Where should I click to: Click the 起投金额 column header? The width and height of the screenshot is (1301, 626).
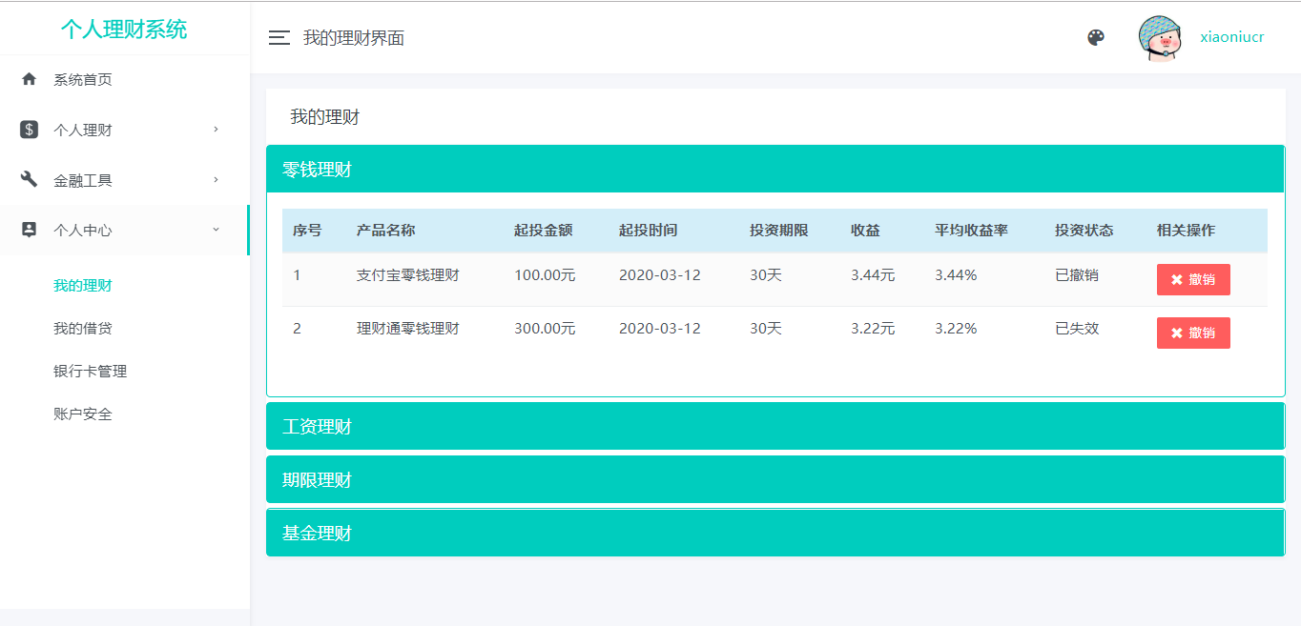[544, 230]
